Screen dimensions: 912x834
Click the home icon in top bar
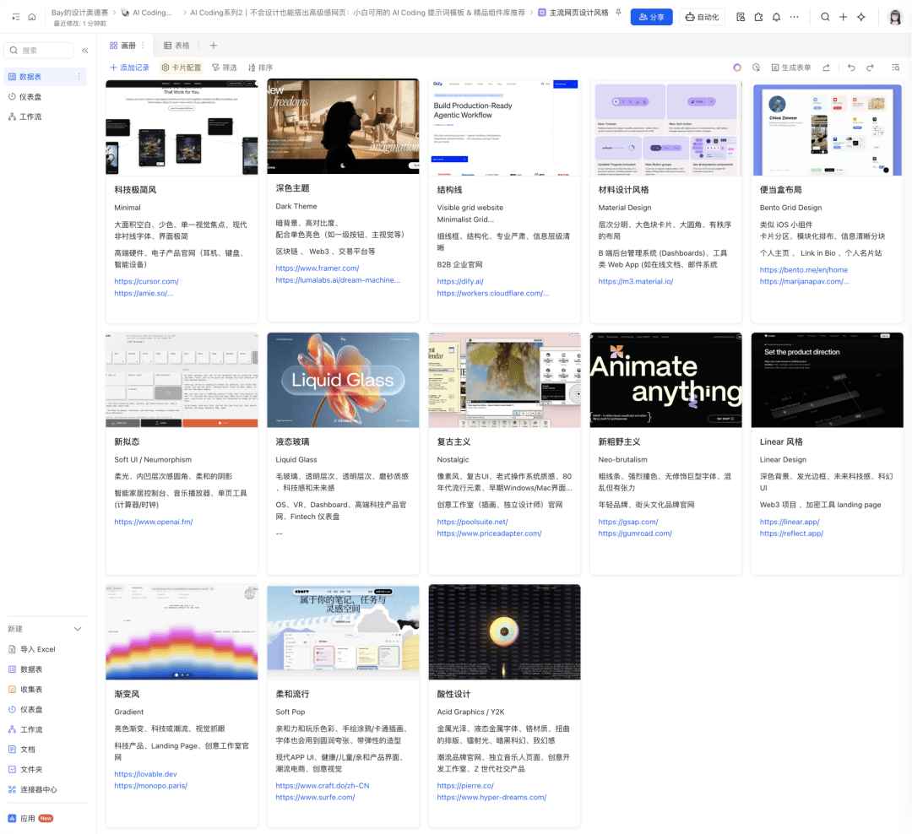(32, 17)
